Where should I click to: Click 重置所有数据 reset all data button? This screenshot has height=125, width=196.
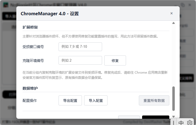pos(154,101)
